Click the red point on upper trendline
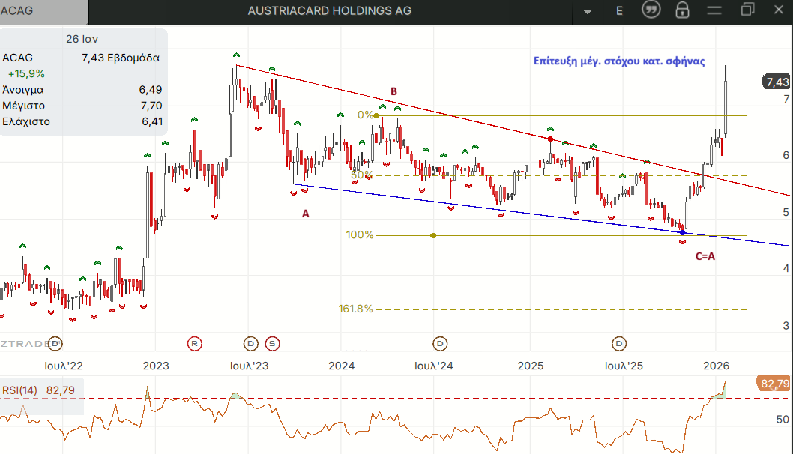The height and width of the screenshot is (454, 793). coord(550,139)
